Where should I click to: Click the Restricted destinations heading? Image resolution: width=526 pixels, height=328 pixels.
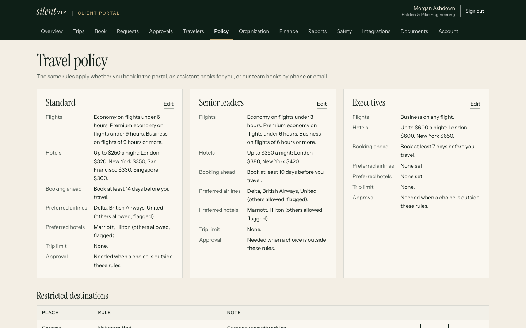pyautogui.click(x=72, y=296)
